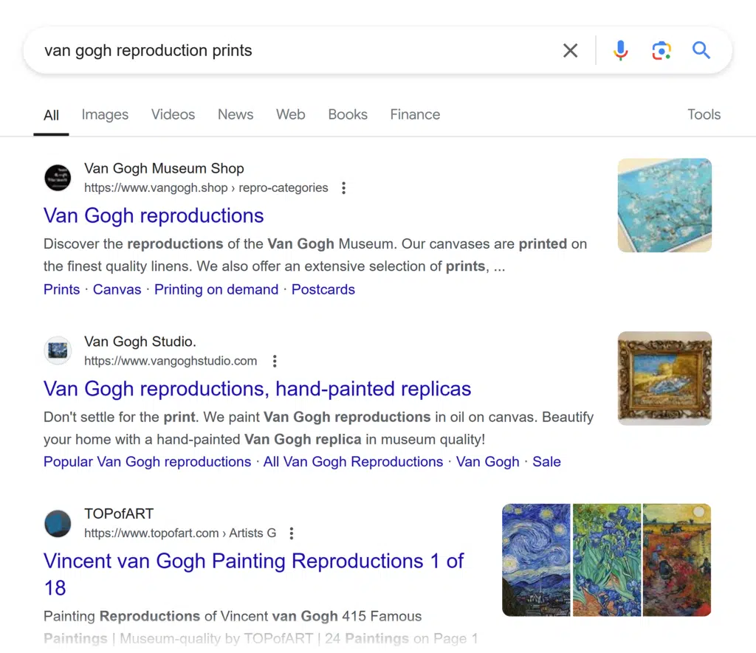Open more options for TOPofART result

pyautogui.click(x=292, y=533)
